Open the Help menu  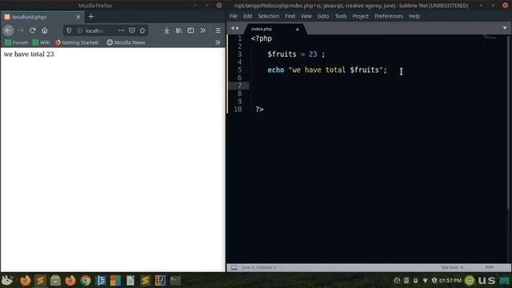click(x=414, y=16)
